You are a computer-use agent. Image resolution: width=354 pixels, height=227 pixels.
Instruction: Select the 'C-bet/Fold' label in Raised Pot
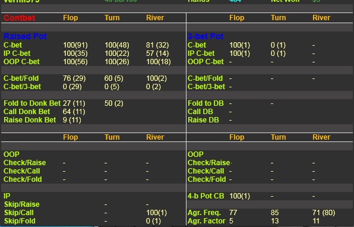point(21,78)
